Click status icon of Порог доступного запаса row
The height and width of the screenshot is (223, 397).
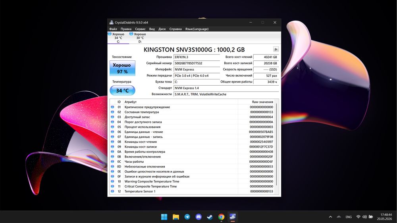click(x=112, y=122)
